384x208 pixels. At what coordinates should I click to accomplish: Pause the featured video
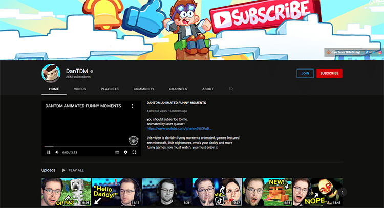(x=49, y=152)
